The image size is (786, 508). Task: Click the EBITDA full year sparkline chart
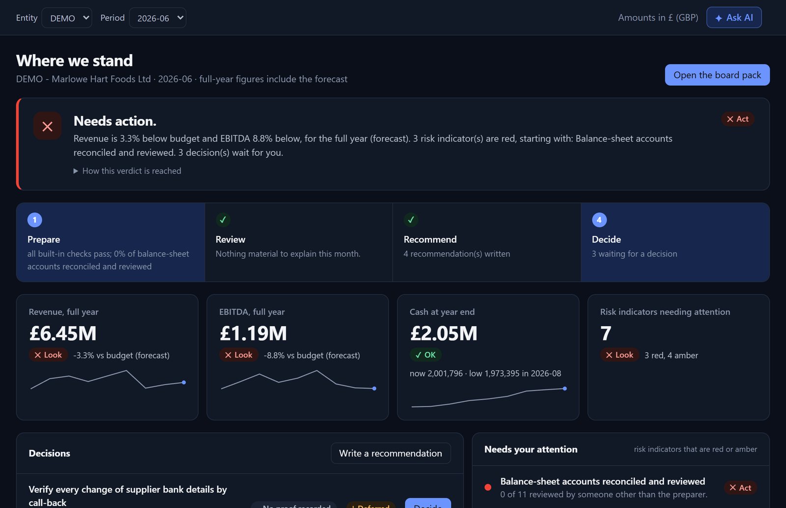298,380
